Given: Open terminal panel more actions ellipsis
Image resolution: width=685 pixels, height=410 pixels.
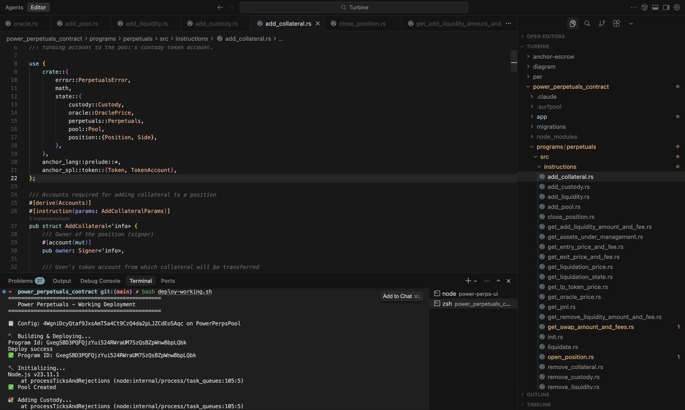Looking at the screenshot, I should [487, 281].
